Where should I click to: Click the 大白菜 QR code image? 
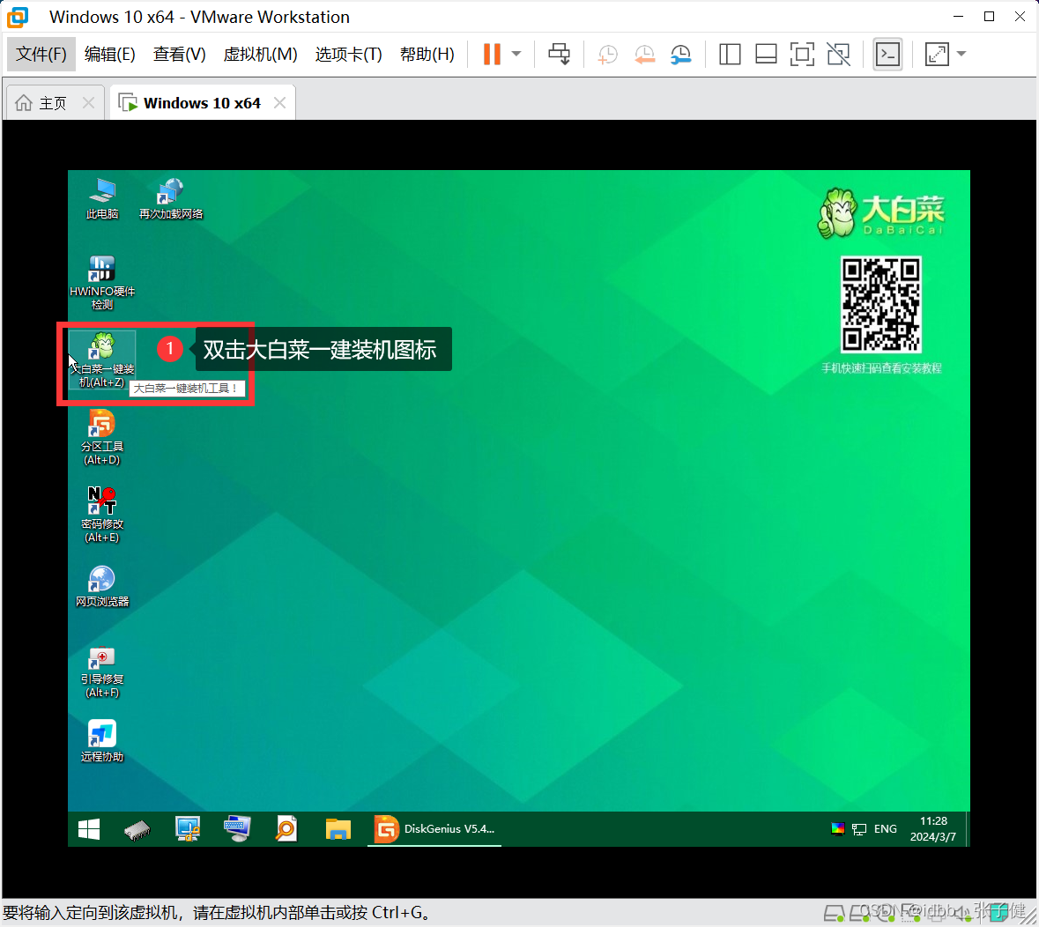880,304
